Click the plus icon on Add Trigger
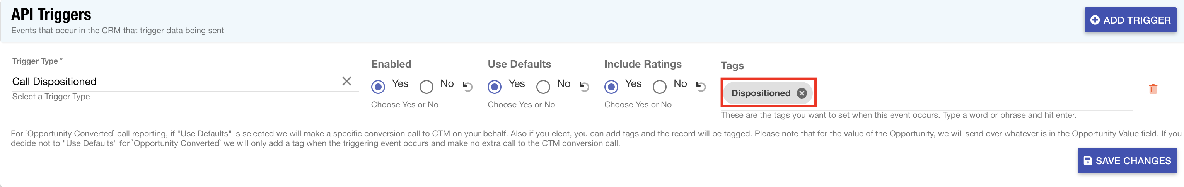The image size is (1184, 187). (x=1095, y=20)
